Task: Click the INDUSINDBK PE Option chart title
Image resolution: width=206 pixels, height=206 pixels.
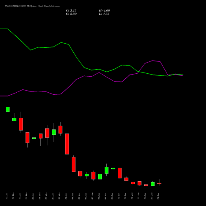Action: coord(33,6)
